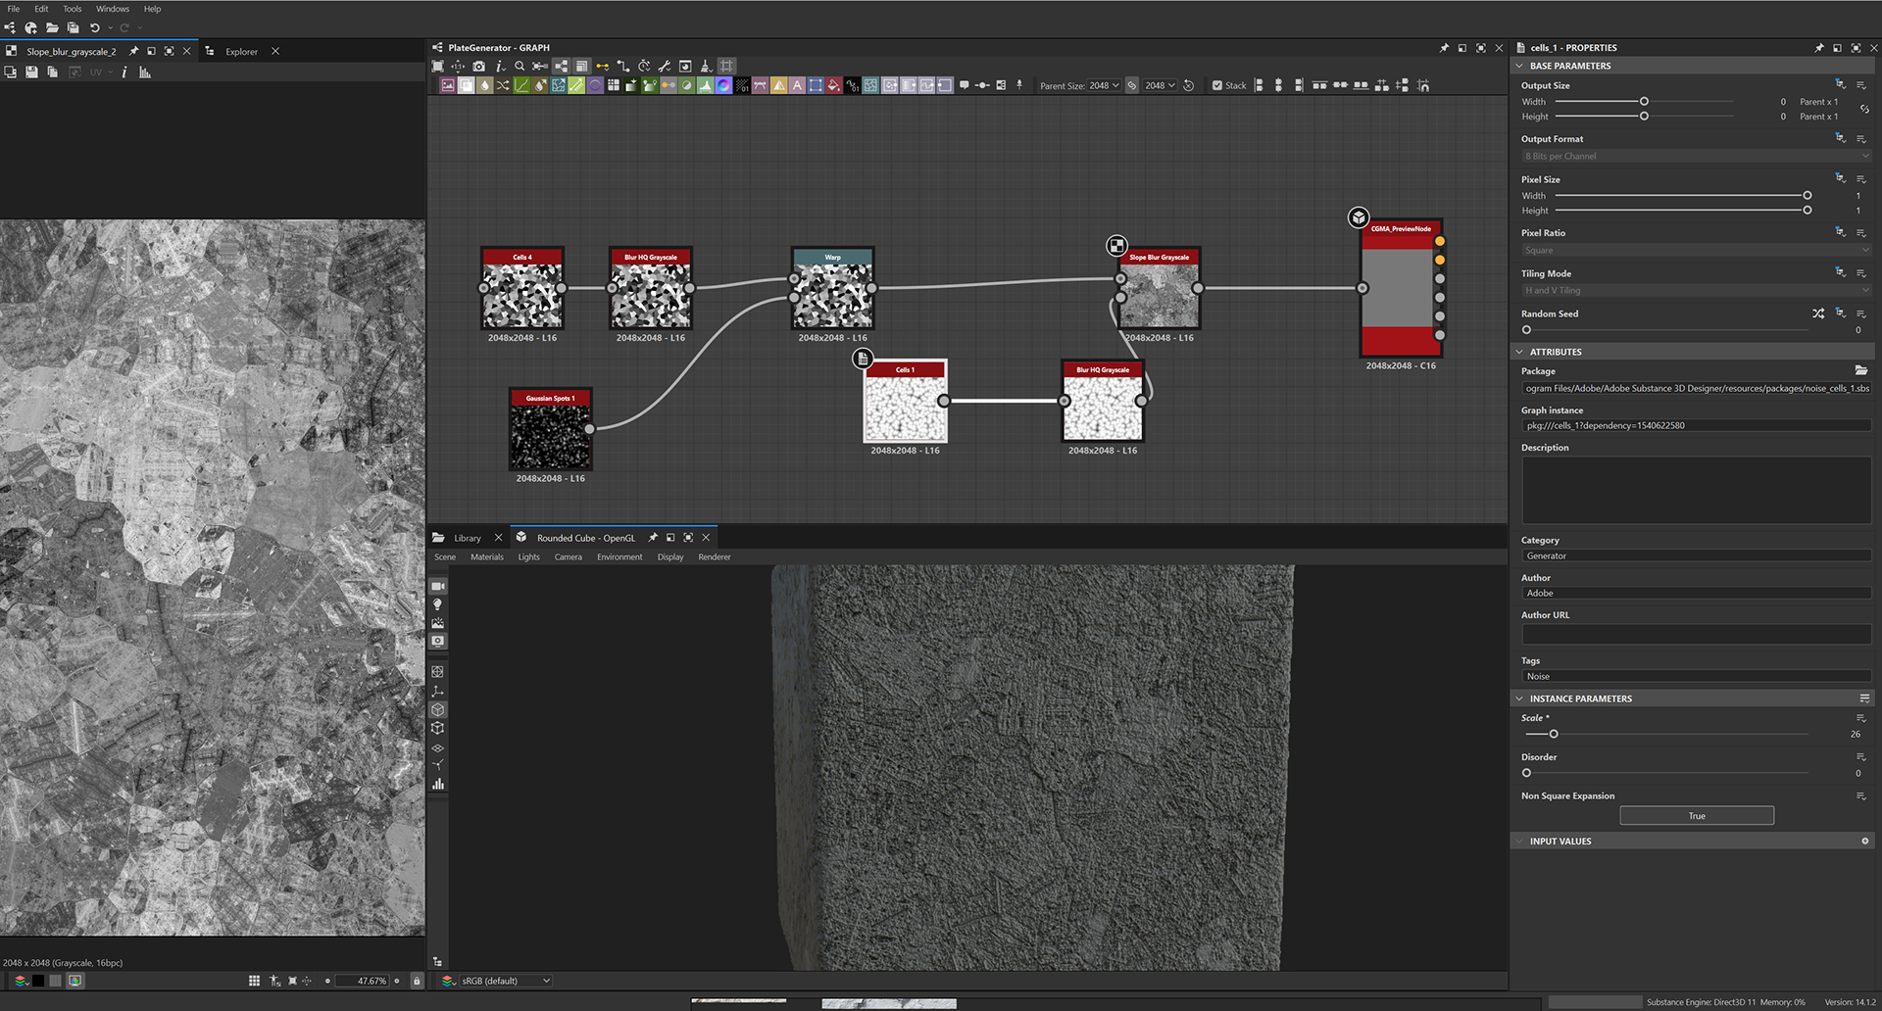This screenshot has width=1882, height=1011.
Task: Click the grid snap icon in graph toolbar
Action: (x=726, y=67)
